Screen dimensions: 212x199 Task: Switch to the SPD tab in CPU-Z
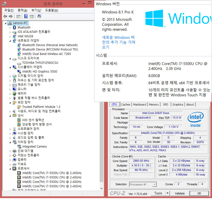(165, 105)
